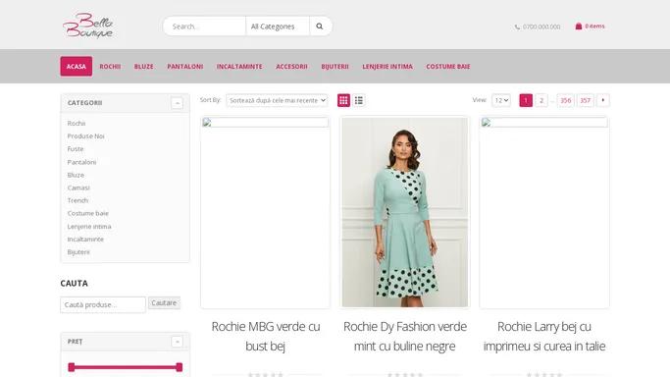Open the shopping bag cart icon
670x377 pixels.
(x=579, y=27)
